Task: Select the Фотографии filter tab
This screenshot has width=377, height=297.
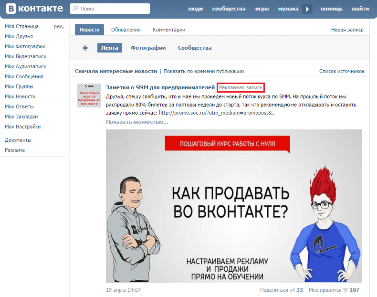Action: pyautogui.click(x=148, y=48)
